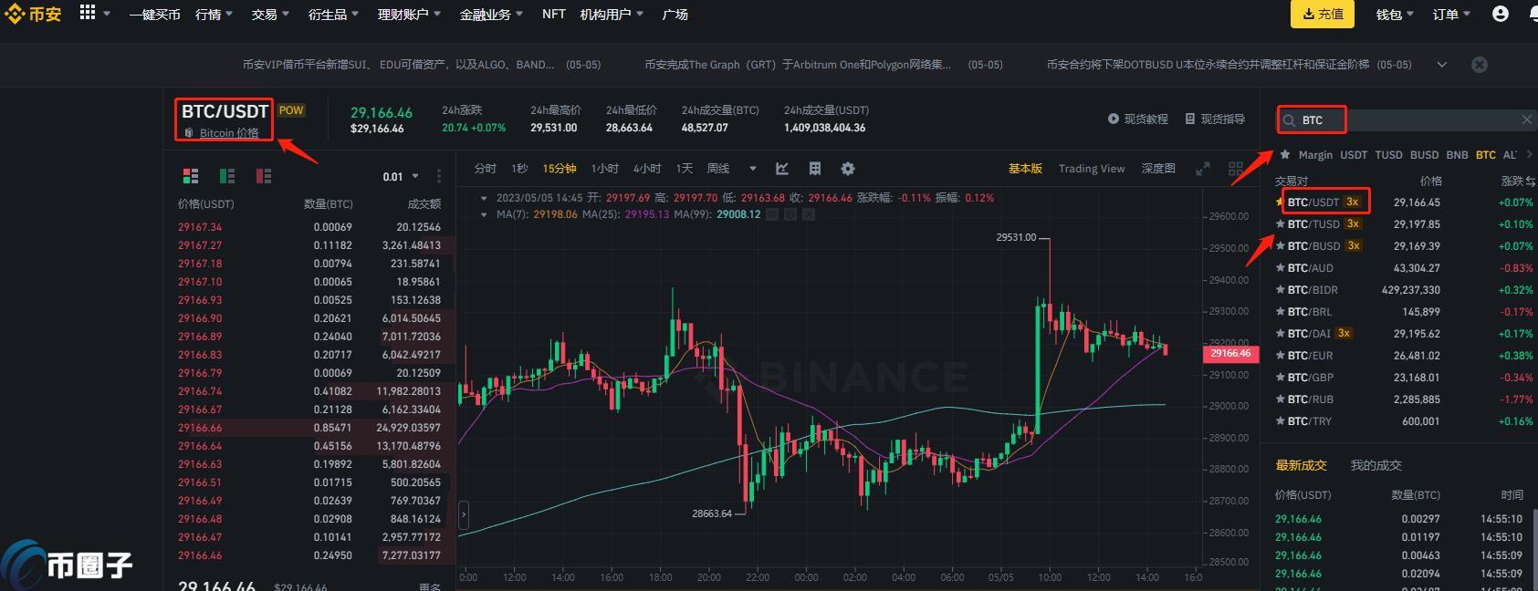Open the 机构用户 dropdown menu

point(612,15)
